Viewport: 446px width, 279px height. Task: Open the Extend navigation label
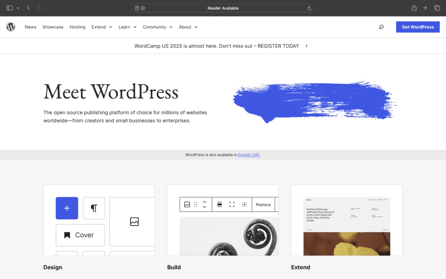coord(99,27)
